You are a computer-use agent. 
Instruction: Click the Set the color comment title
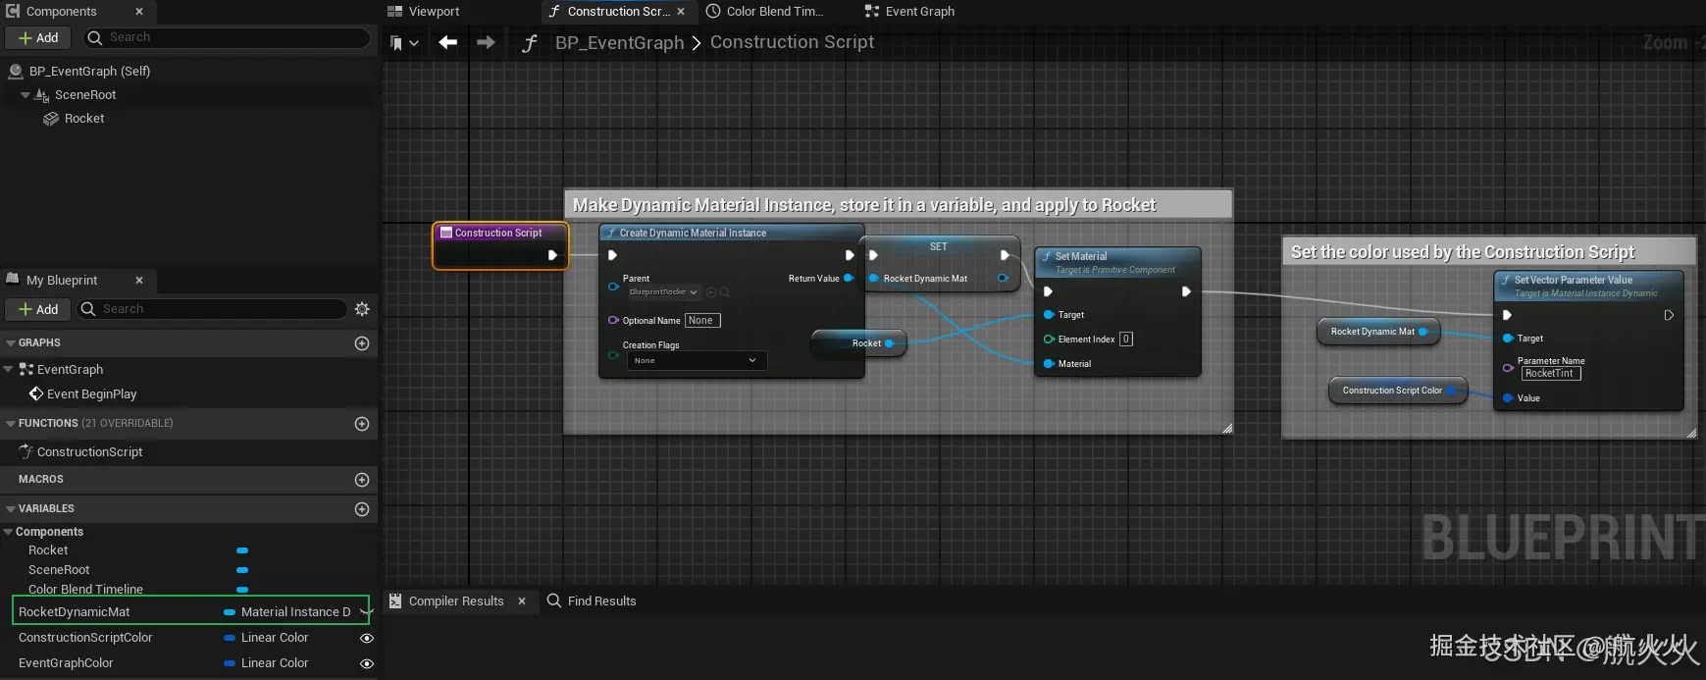click(1463, 253)
